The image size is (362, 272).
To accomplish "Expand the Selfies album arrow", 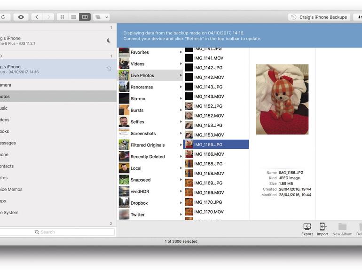I will [x=181, y=122].
